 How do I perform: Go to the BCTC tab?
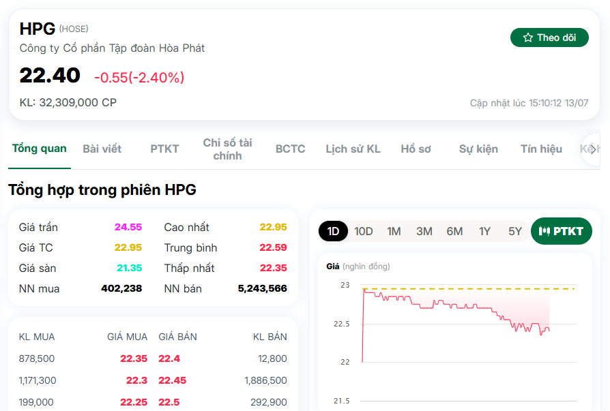point(290,149)
